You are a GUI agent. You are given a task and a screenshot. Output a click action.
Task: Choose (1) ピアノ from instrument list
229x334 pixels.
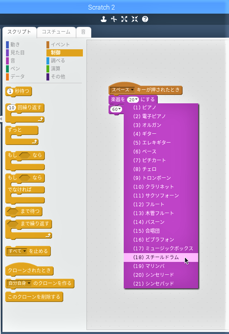click(x=161, y=107)
